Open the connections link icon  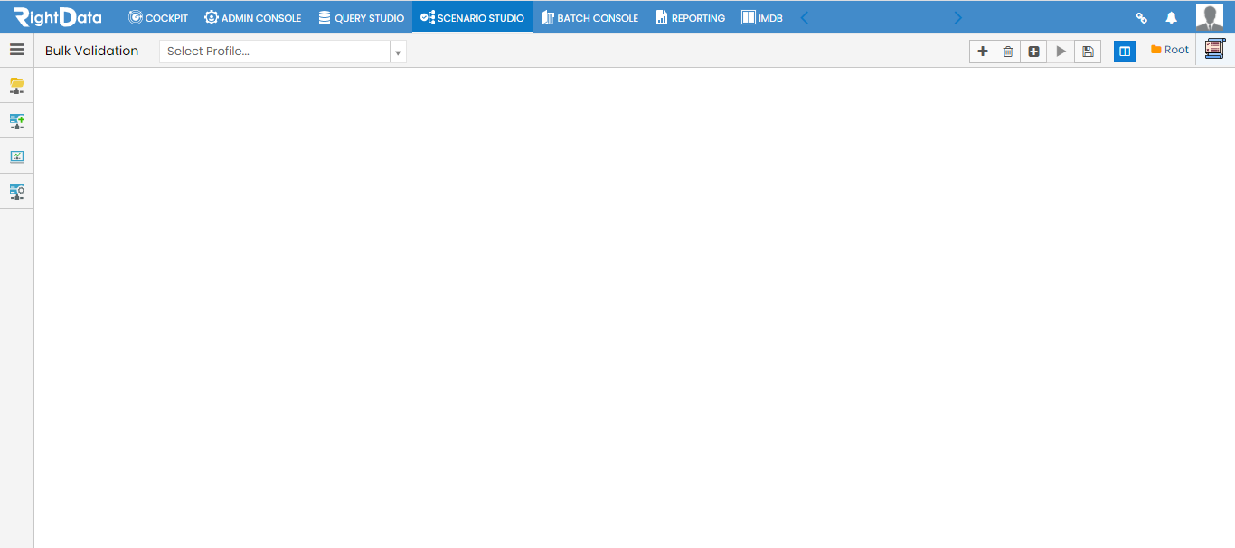1141,17
